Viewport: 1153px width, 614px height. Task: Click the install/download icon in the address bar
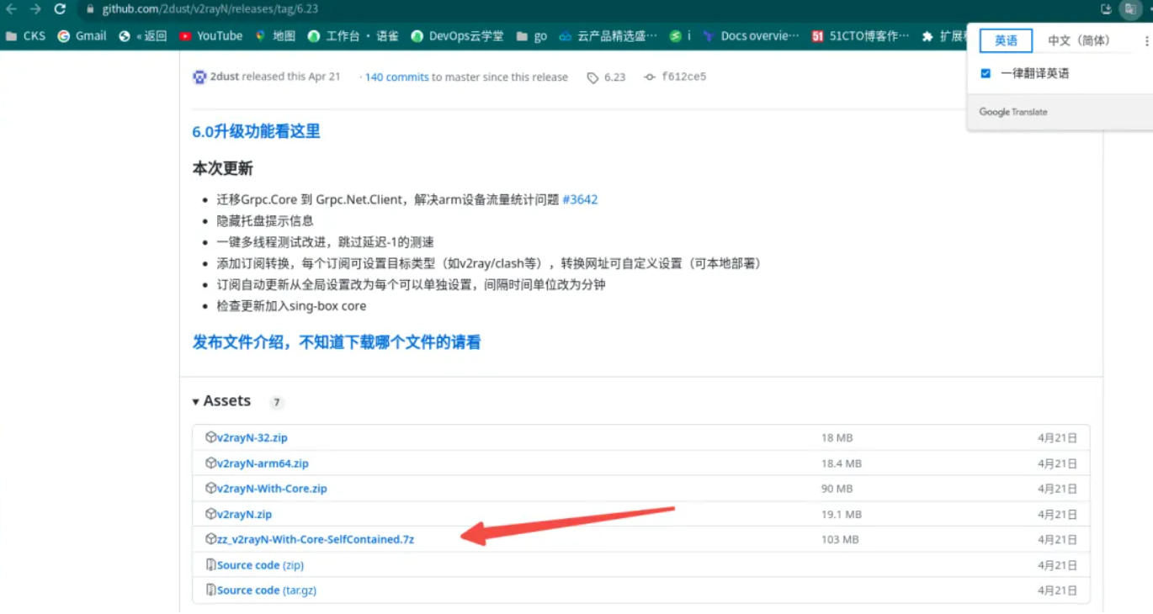tap(1106, 9)
